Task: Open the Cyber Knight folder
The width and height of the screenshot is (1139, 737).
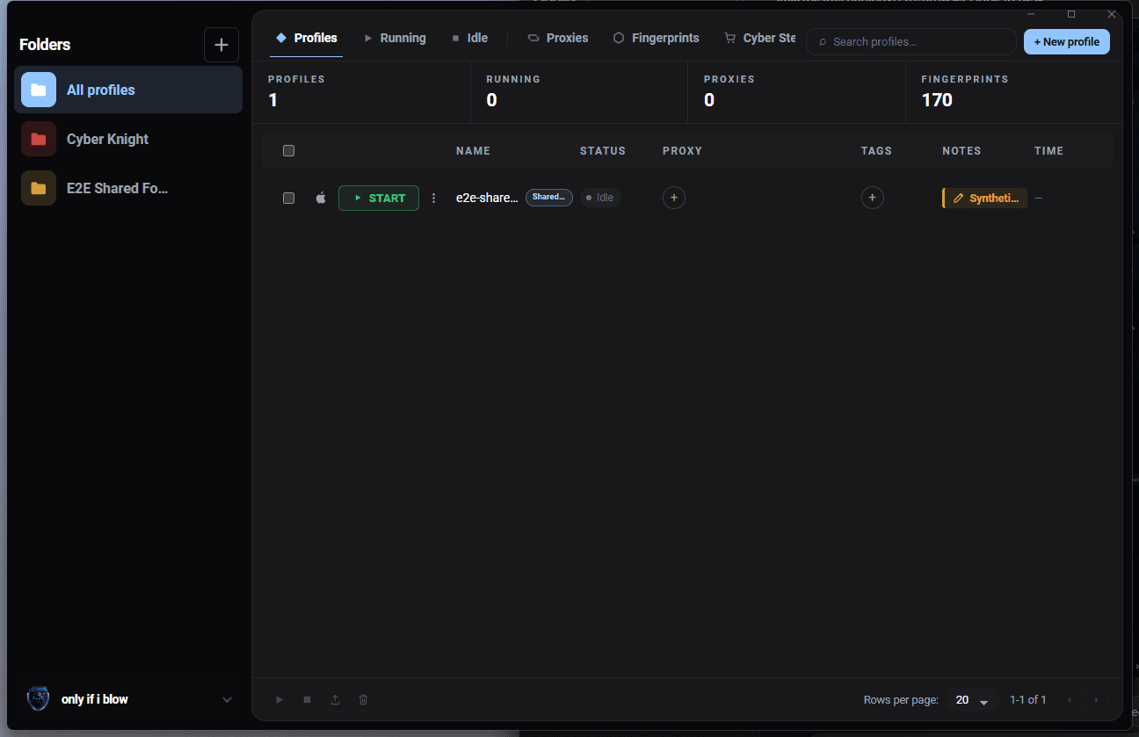Action: click(x=128, y=139)
